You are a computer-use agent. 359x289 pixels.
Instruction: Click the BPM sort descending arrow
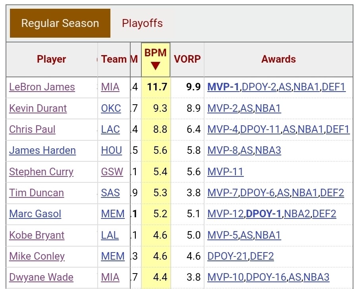(156, 66)
